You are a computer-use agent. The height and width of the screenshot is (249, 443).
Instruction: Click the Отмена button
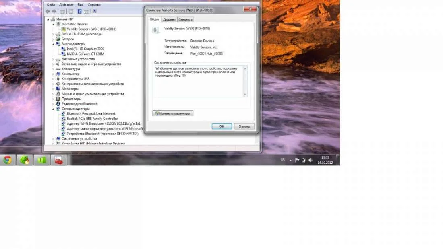[244, 126]
